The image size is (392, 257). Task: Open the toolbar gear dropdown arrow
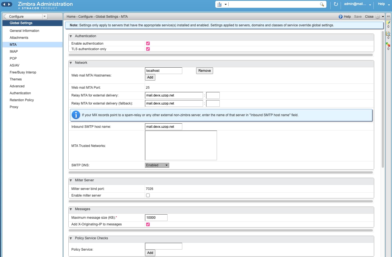(383, 17)
